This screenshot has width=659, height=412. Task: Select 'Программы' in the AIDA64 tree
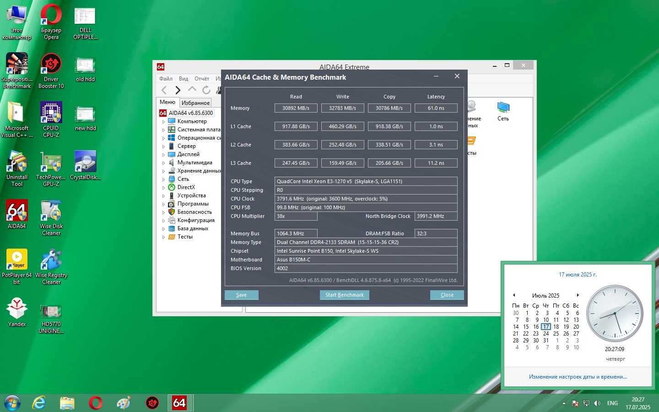point(193,204)
